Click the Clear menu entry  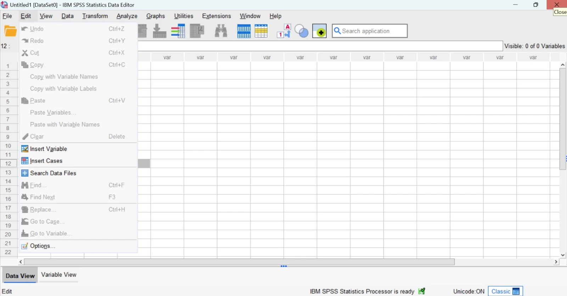point(78,137)
